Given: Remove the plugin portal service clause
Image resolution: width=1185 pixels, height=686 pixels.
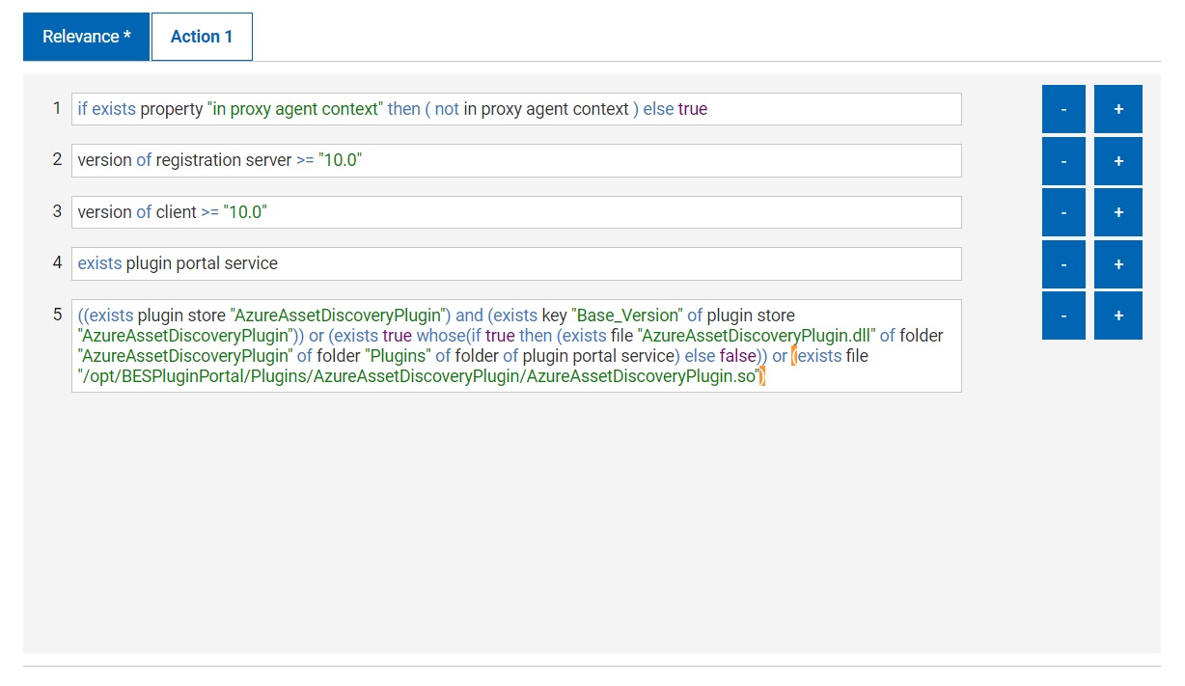Looking at the screenshot, I should (x=1063, y=264).
